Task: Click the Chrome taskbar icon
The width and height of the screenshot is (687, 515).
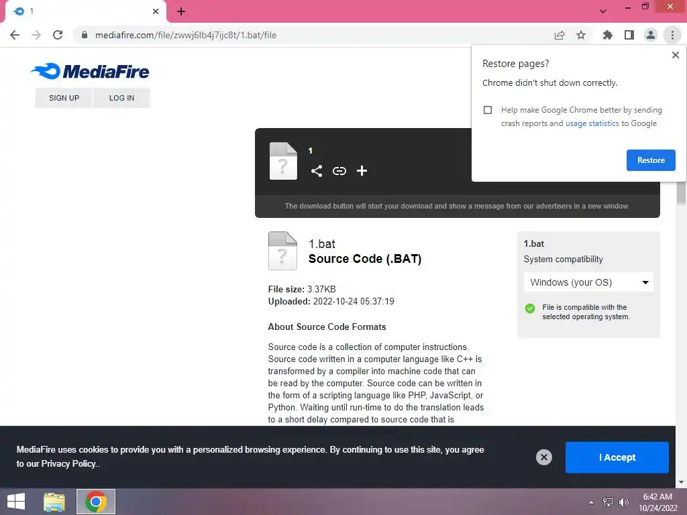Action: pos(96,502)
